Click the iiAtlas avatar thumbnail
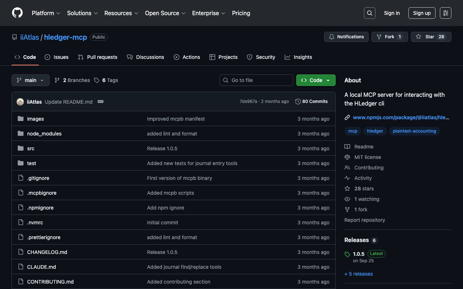 coord(20,102)
